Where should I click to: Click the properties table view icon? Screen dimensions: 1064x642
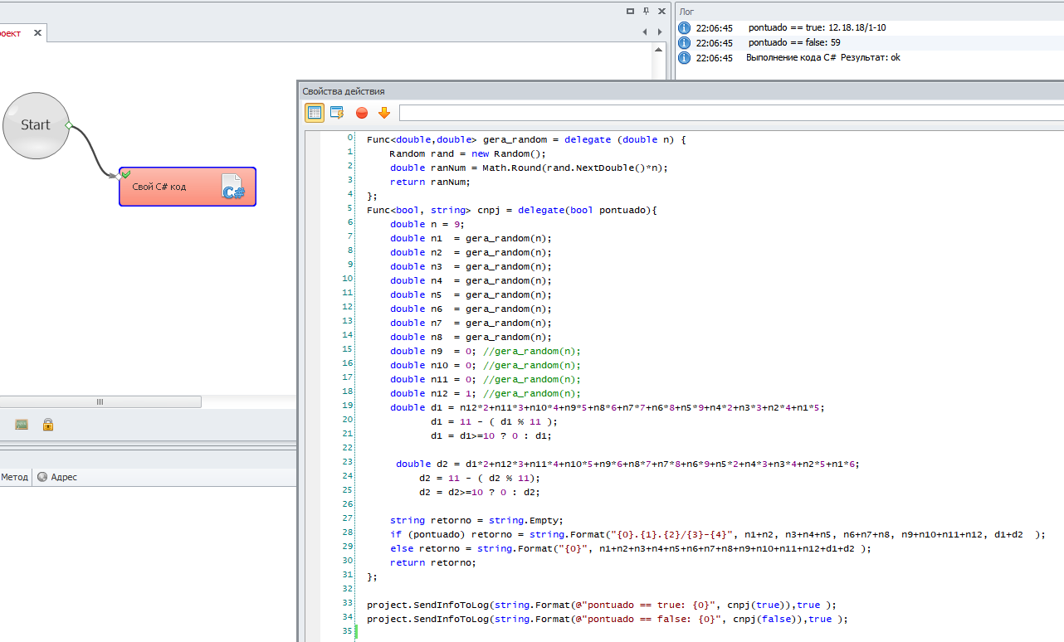pos(315,113)
